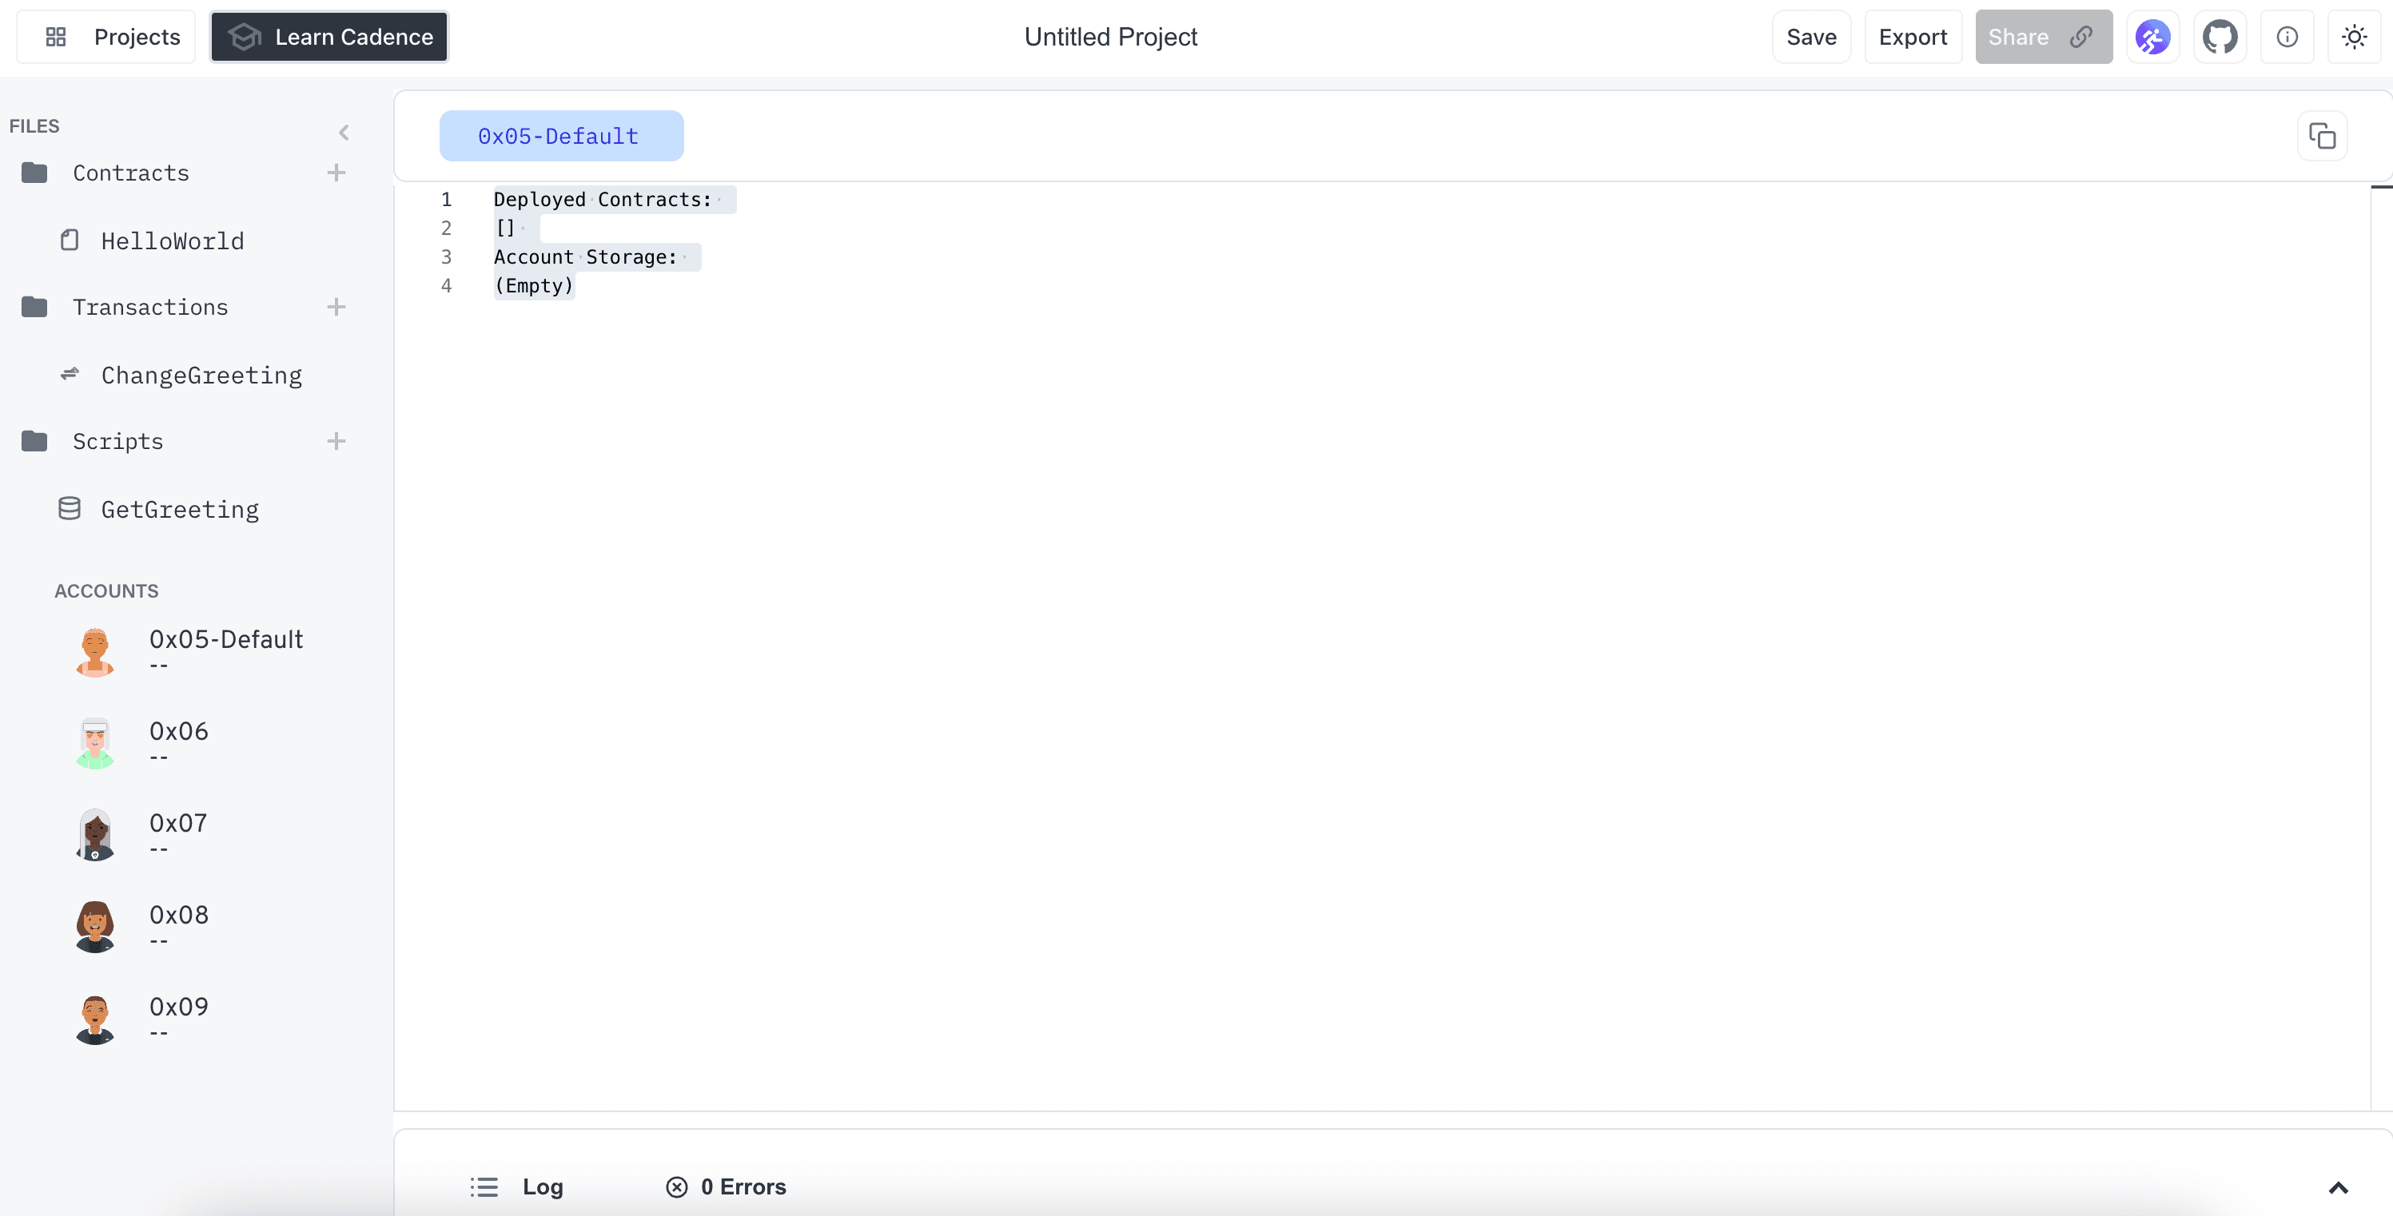
Task: Collapse the Files sidebar with the chevron
Action: (344, 132)
